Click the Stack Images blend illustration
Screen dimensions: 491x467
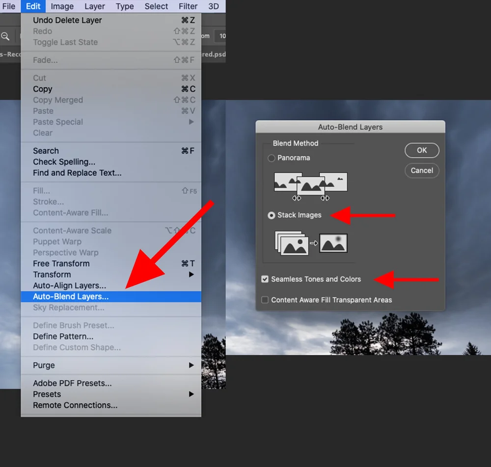tap(309, 242)
